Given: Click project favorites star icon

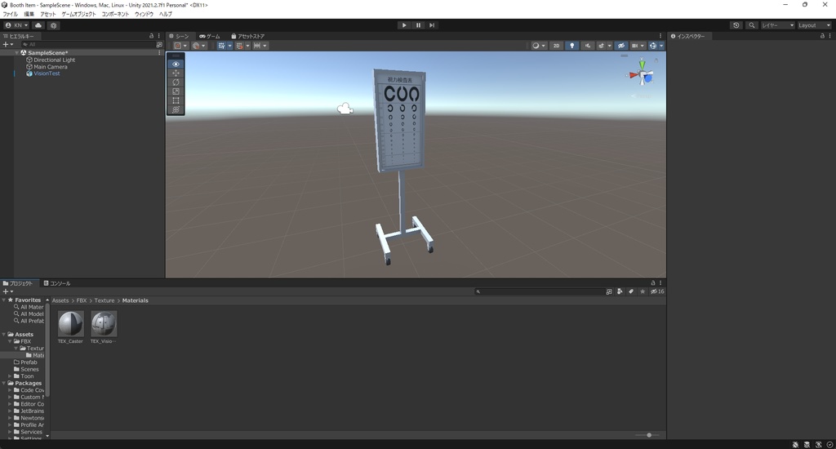Looking at the screenshot, I should tap(643, 291).
